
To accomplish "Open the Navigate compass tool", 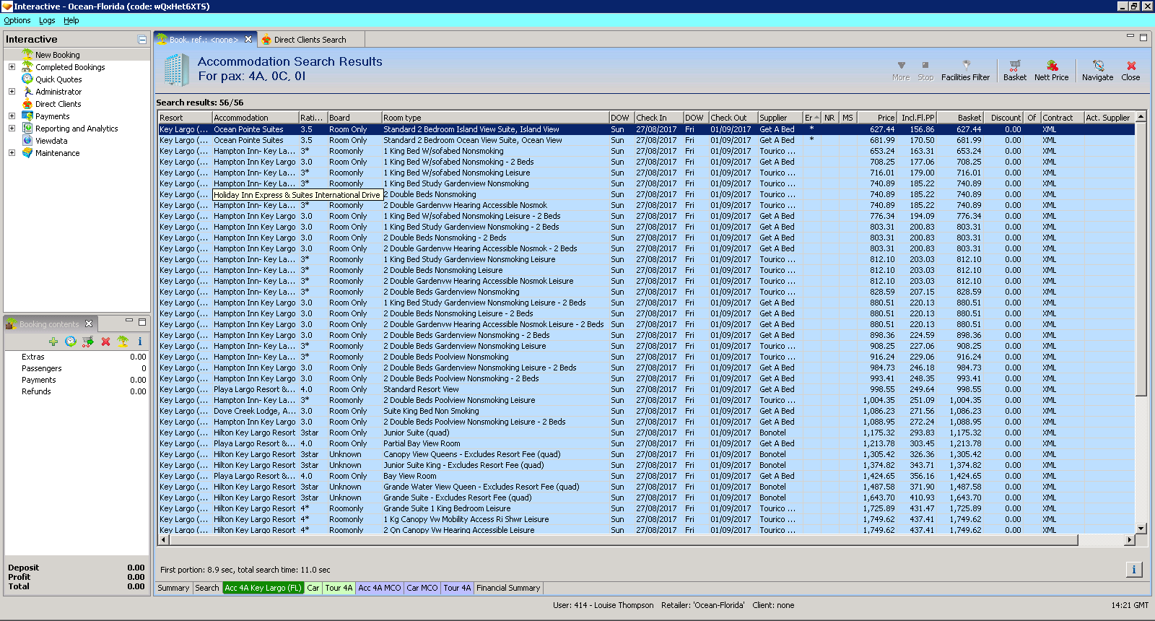I will click(x=1097, y=70).
